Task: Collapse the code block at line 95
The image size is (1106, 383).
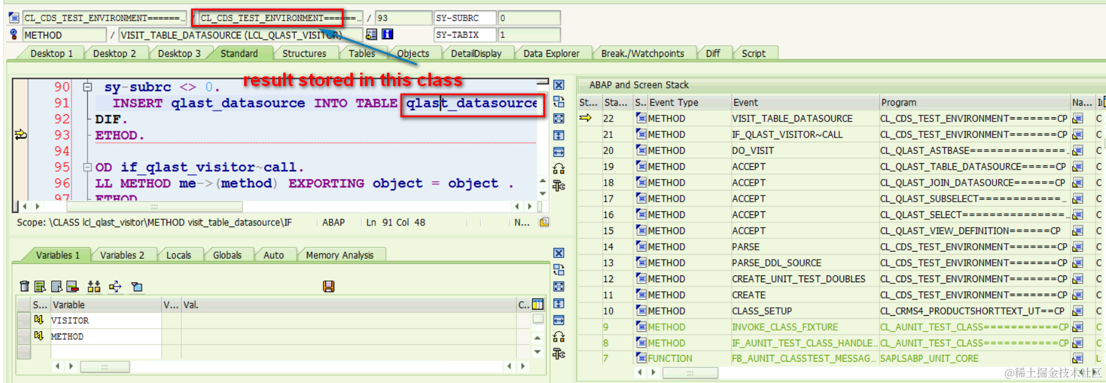Action: (x=87, y=167)
